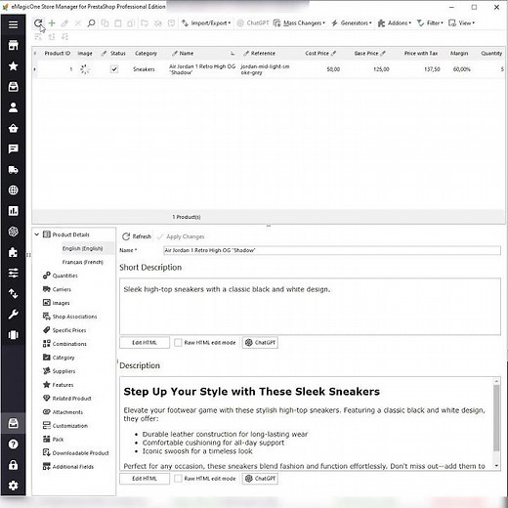
Task: Open the import/export arrows icon in sidebar
Action: [13, 294]
